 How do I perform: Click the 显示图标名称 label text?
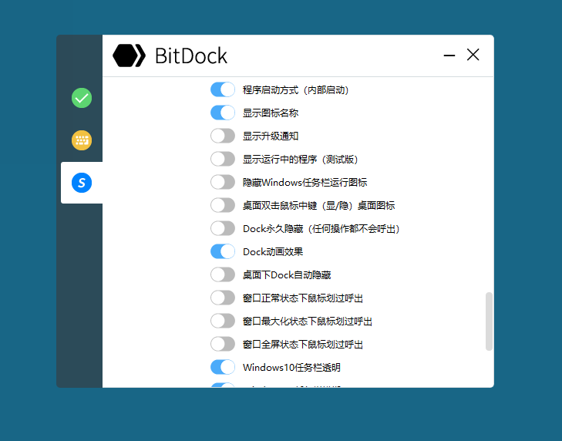[271, 113]
